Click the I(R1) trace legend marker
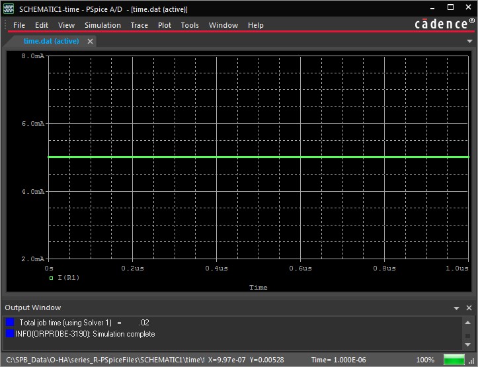 point(51,278)
